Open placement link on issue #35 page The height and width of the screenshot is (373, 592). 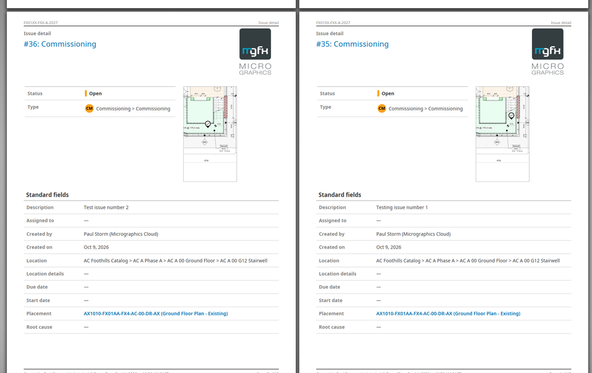click(x=448, y=314)
